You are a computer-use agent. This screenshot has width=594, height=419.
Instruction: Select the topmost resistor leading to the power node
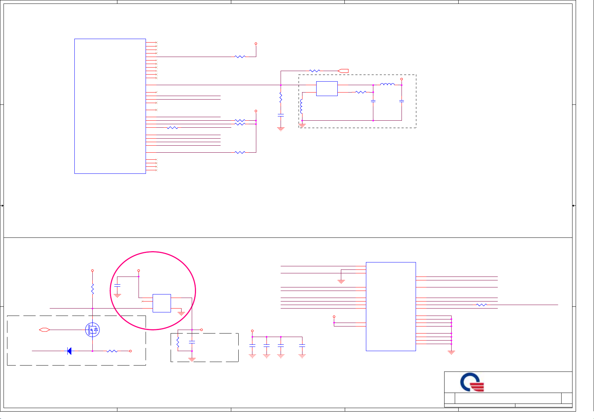(x=240, y=56)
